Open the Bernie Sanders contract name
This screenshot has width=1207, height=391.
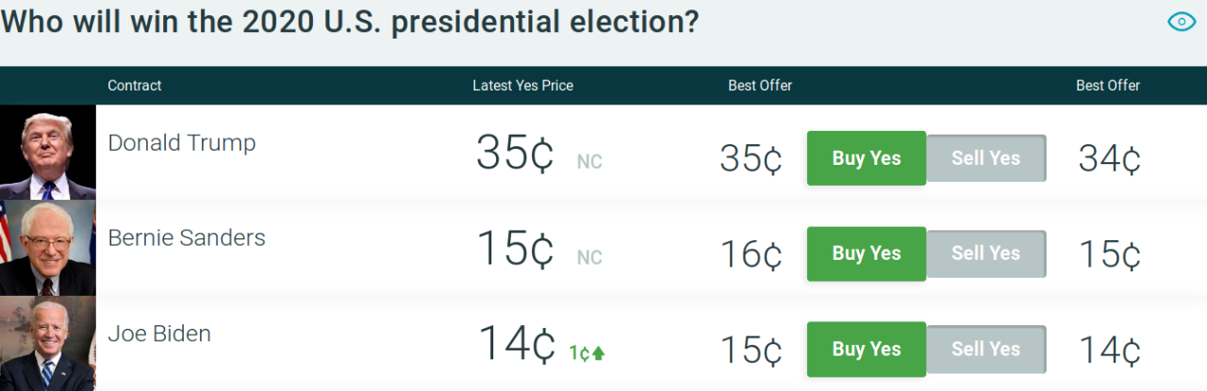click(x=187, y=238)
